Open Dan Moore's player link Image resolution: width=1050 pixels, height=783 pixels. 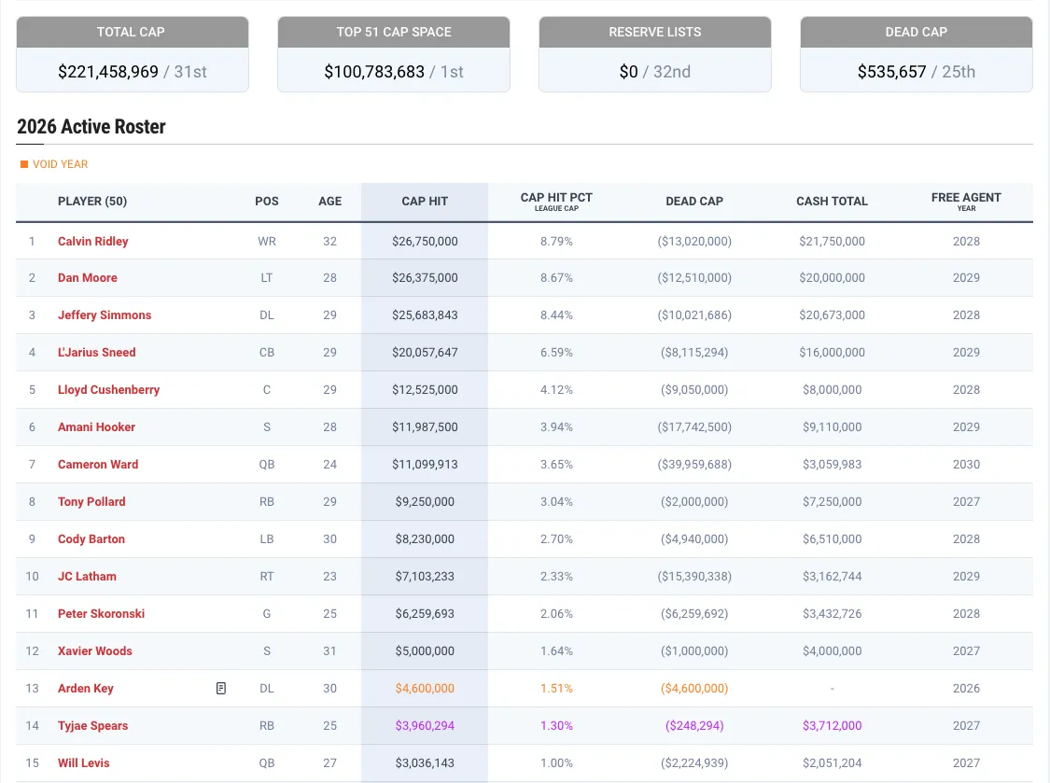87,278
